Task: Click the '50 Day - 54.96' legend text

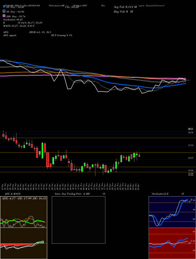Action: pos(15,12)
